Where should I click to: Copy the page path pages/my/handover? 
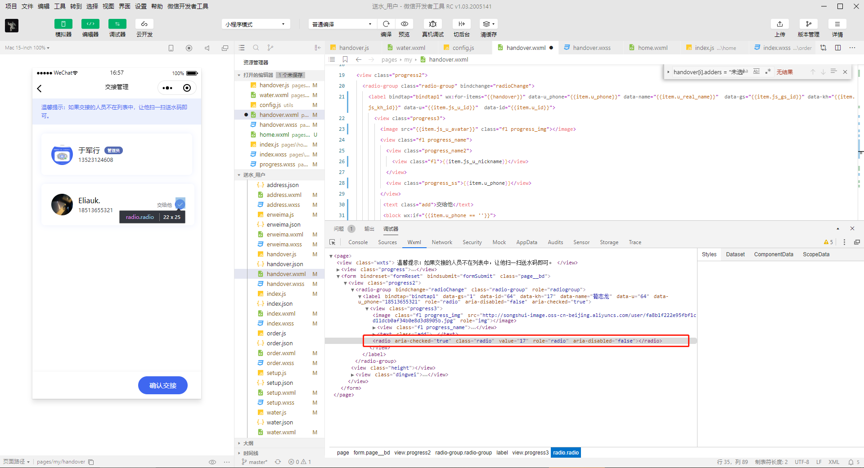point(91,462)
